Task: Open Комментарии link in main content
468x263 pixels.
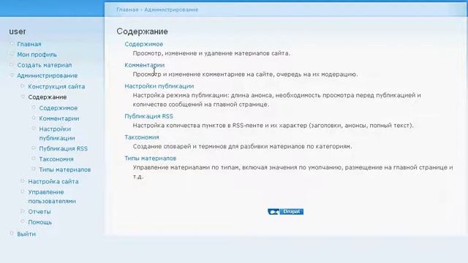Action: [145, 65]
